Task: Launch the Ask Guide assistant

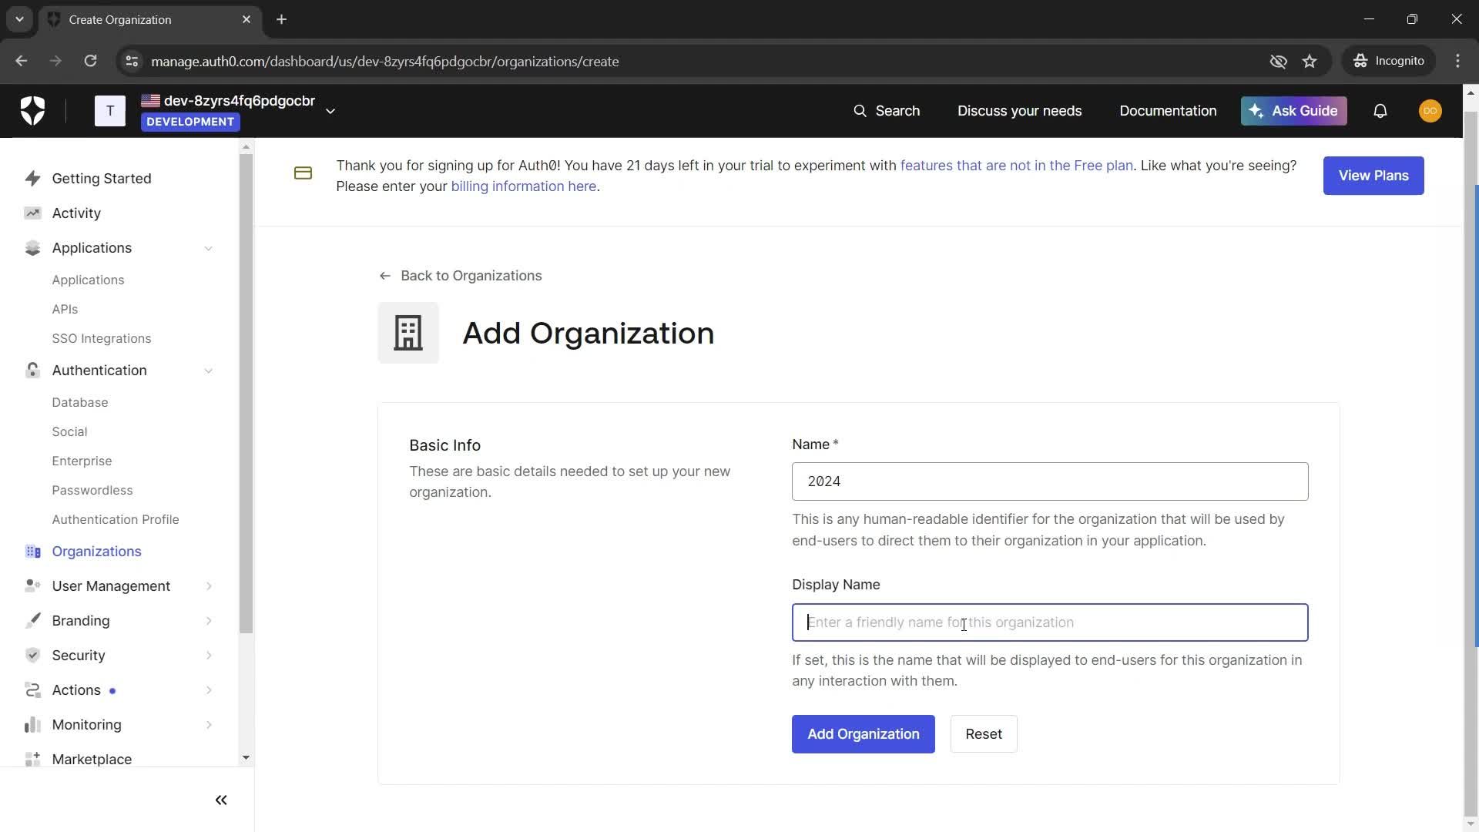Action: coord(1293,111)
